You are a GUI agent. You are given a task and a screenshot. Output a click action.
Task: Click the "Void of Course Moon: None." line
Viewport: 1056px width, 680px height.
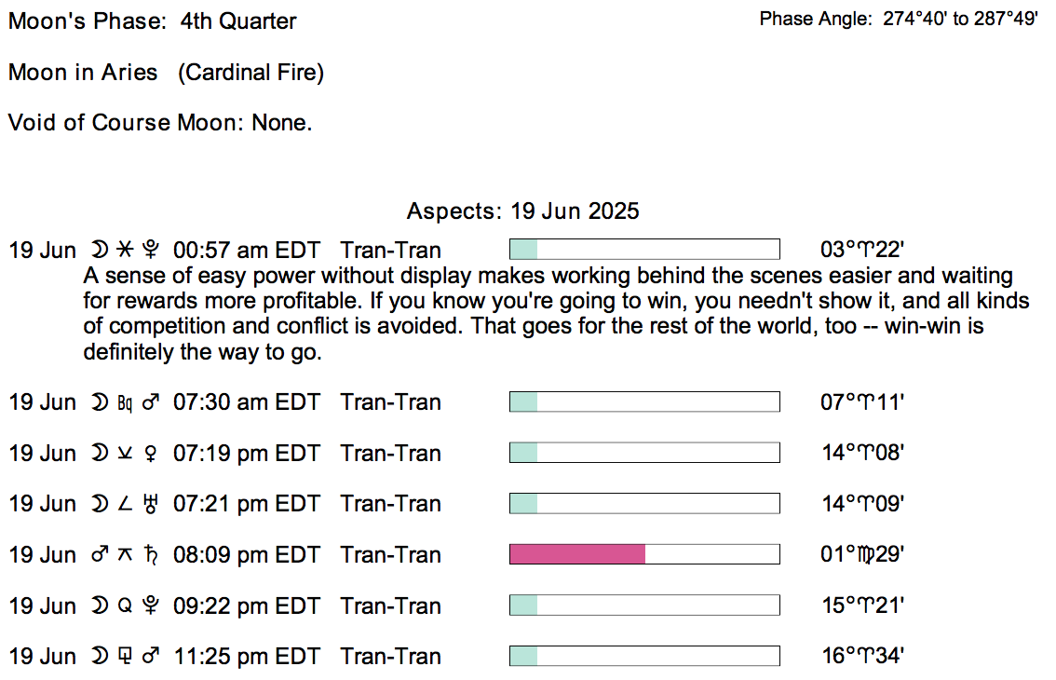[x=160, y=123]
